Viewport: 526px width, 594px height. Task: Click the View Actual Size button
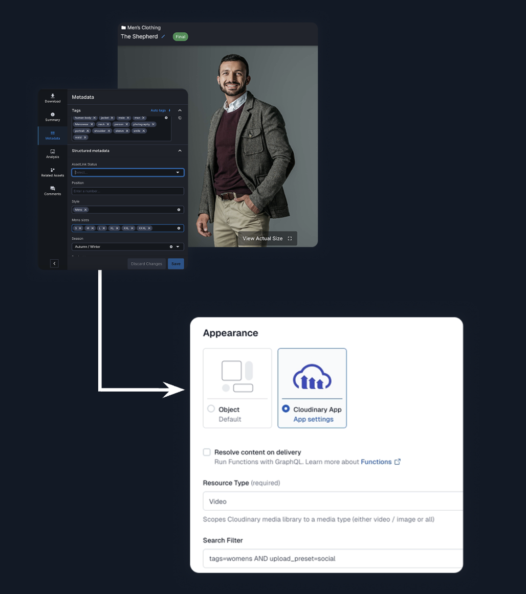tap(267, 239)
